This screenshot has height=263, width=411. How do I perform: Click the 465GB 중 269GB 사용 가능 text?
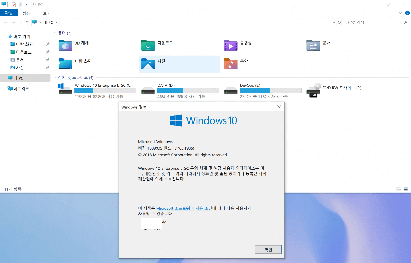181,97
